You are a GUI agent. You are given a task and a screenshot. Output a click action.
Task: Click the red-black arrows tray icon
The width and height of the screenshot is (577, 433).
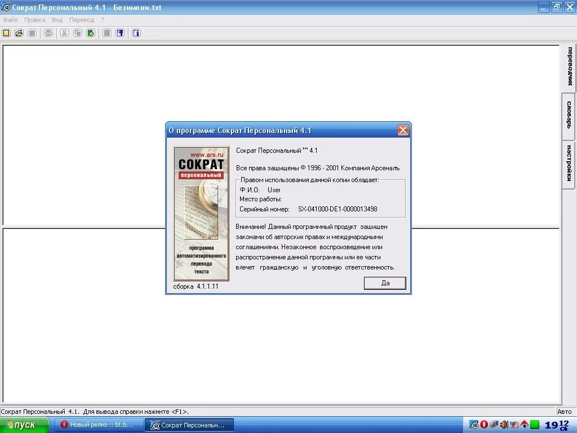click(525, 425)
